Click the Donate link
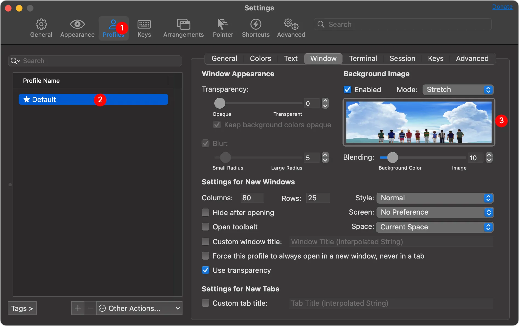519x326 pixels. [x=502, y=7]
